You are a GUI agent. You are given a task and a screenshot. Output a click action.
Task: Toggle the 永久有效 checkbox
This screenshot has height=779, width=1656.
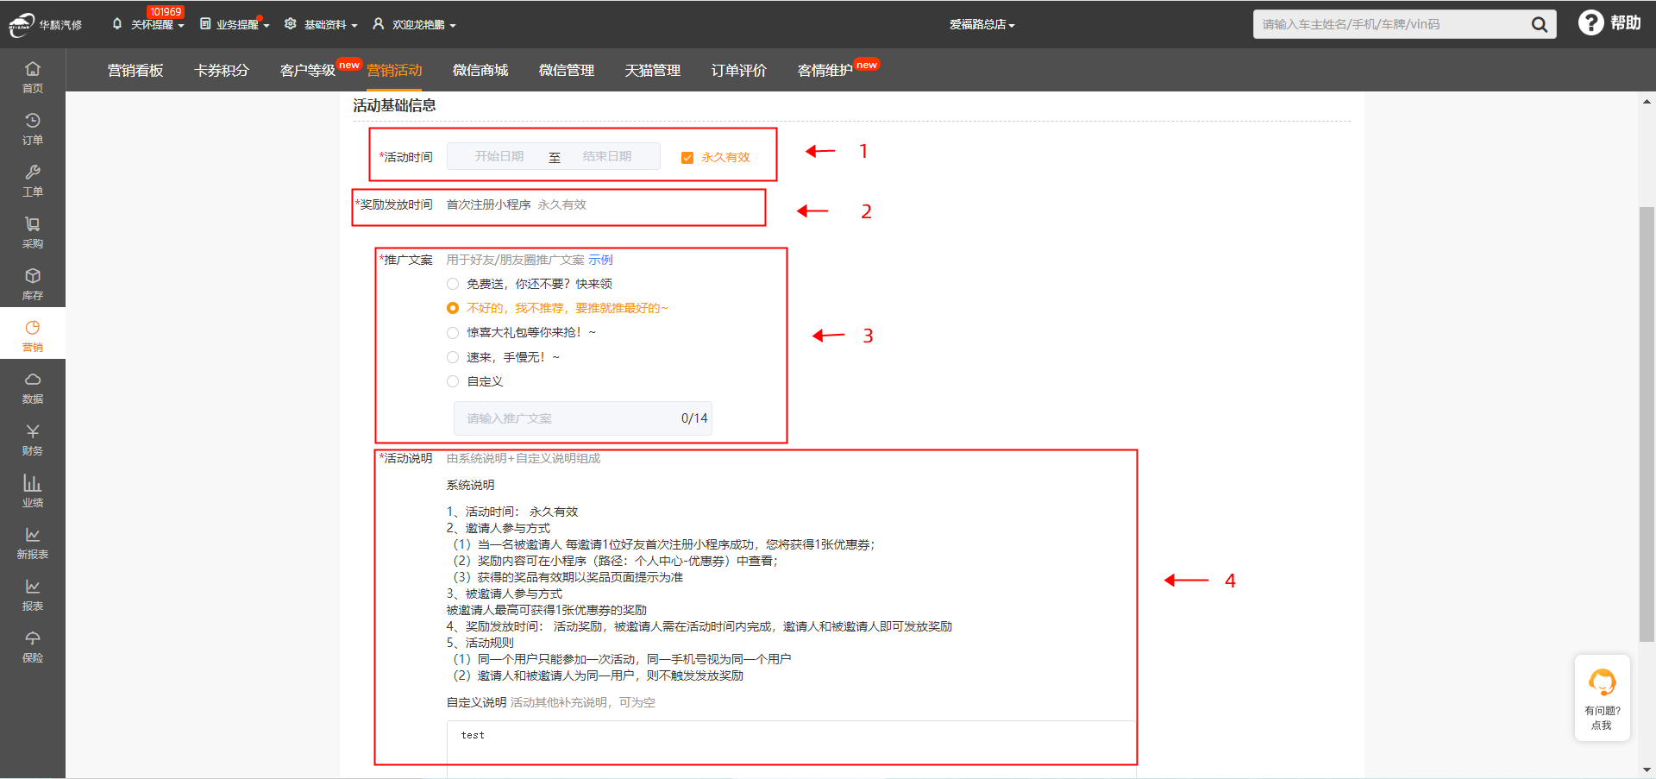(x=687, y=157)
